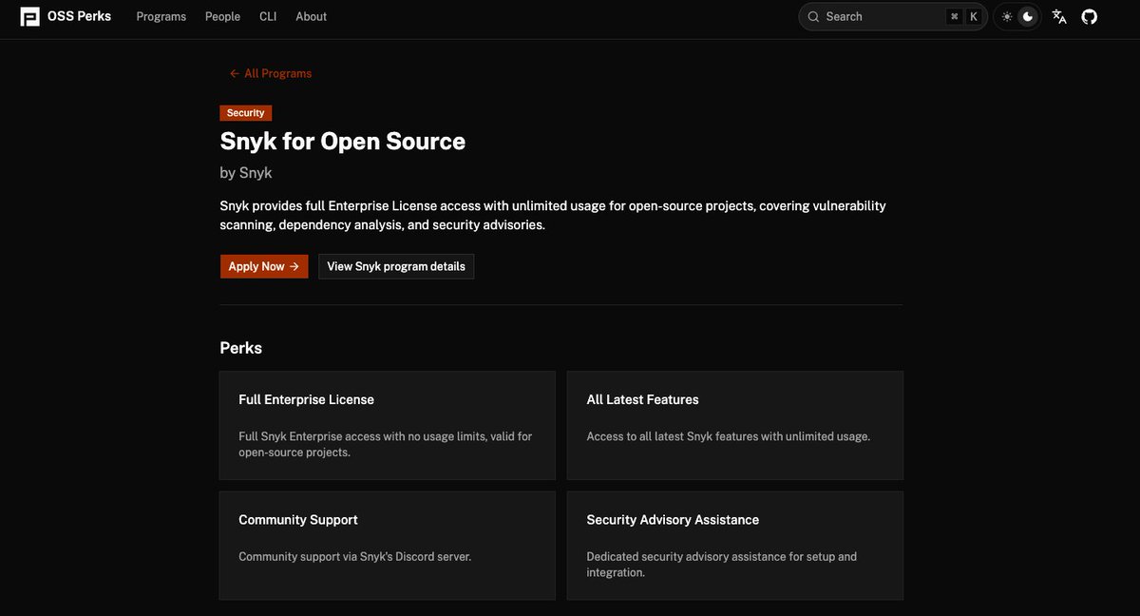Go back to All Programs
This screenshot has height=616, width=1140.
pyautogui.click(x=271, y=73)
